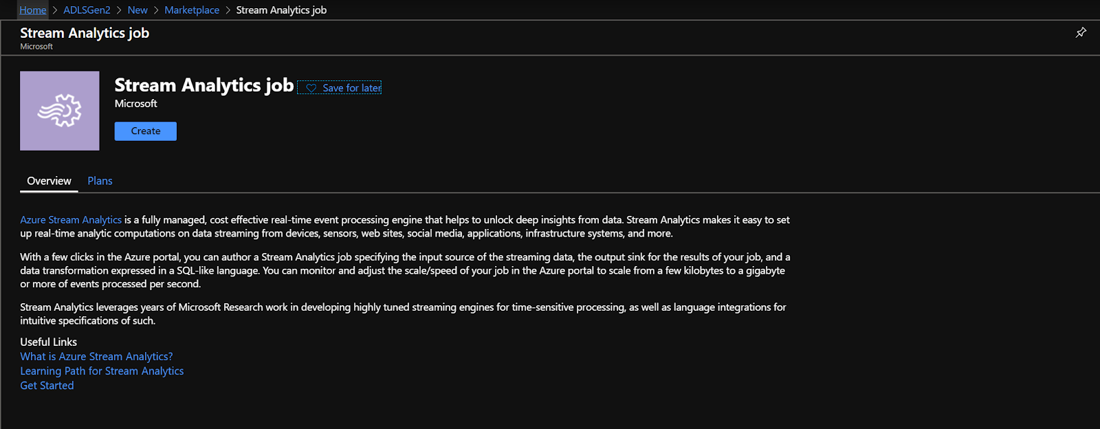Screen dimensions: 1100x429
Task: Follow the Get Started link
Action: (47, 386)
